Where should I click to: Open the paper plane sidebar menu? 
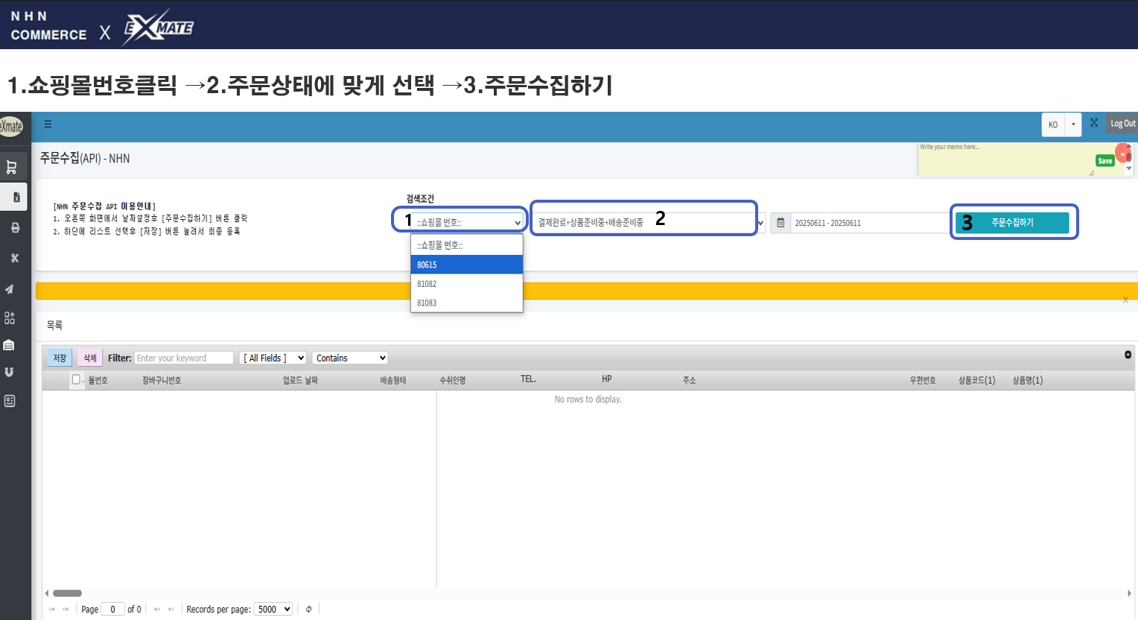tap(9, 289)
